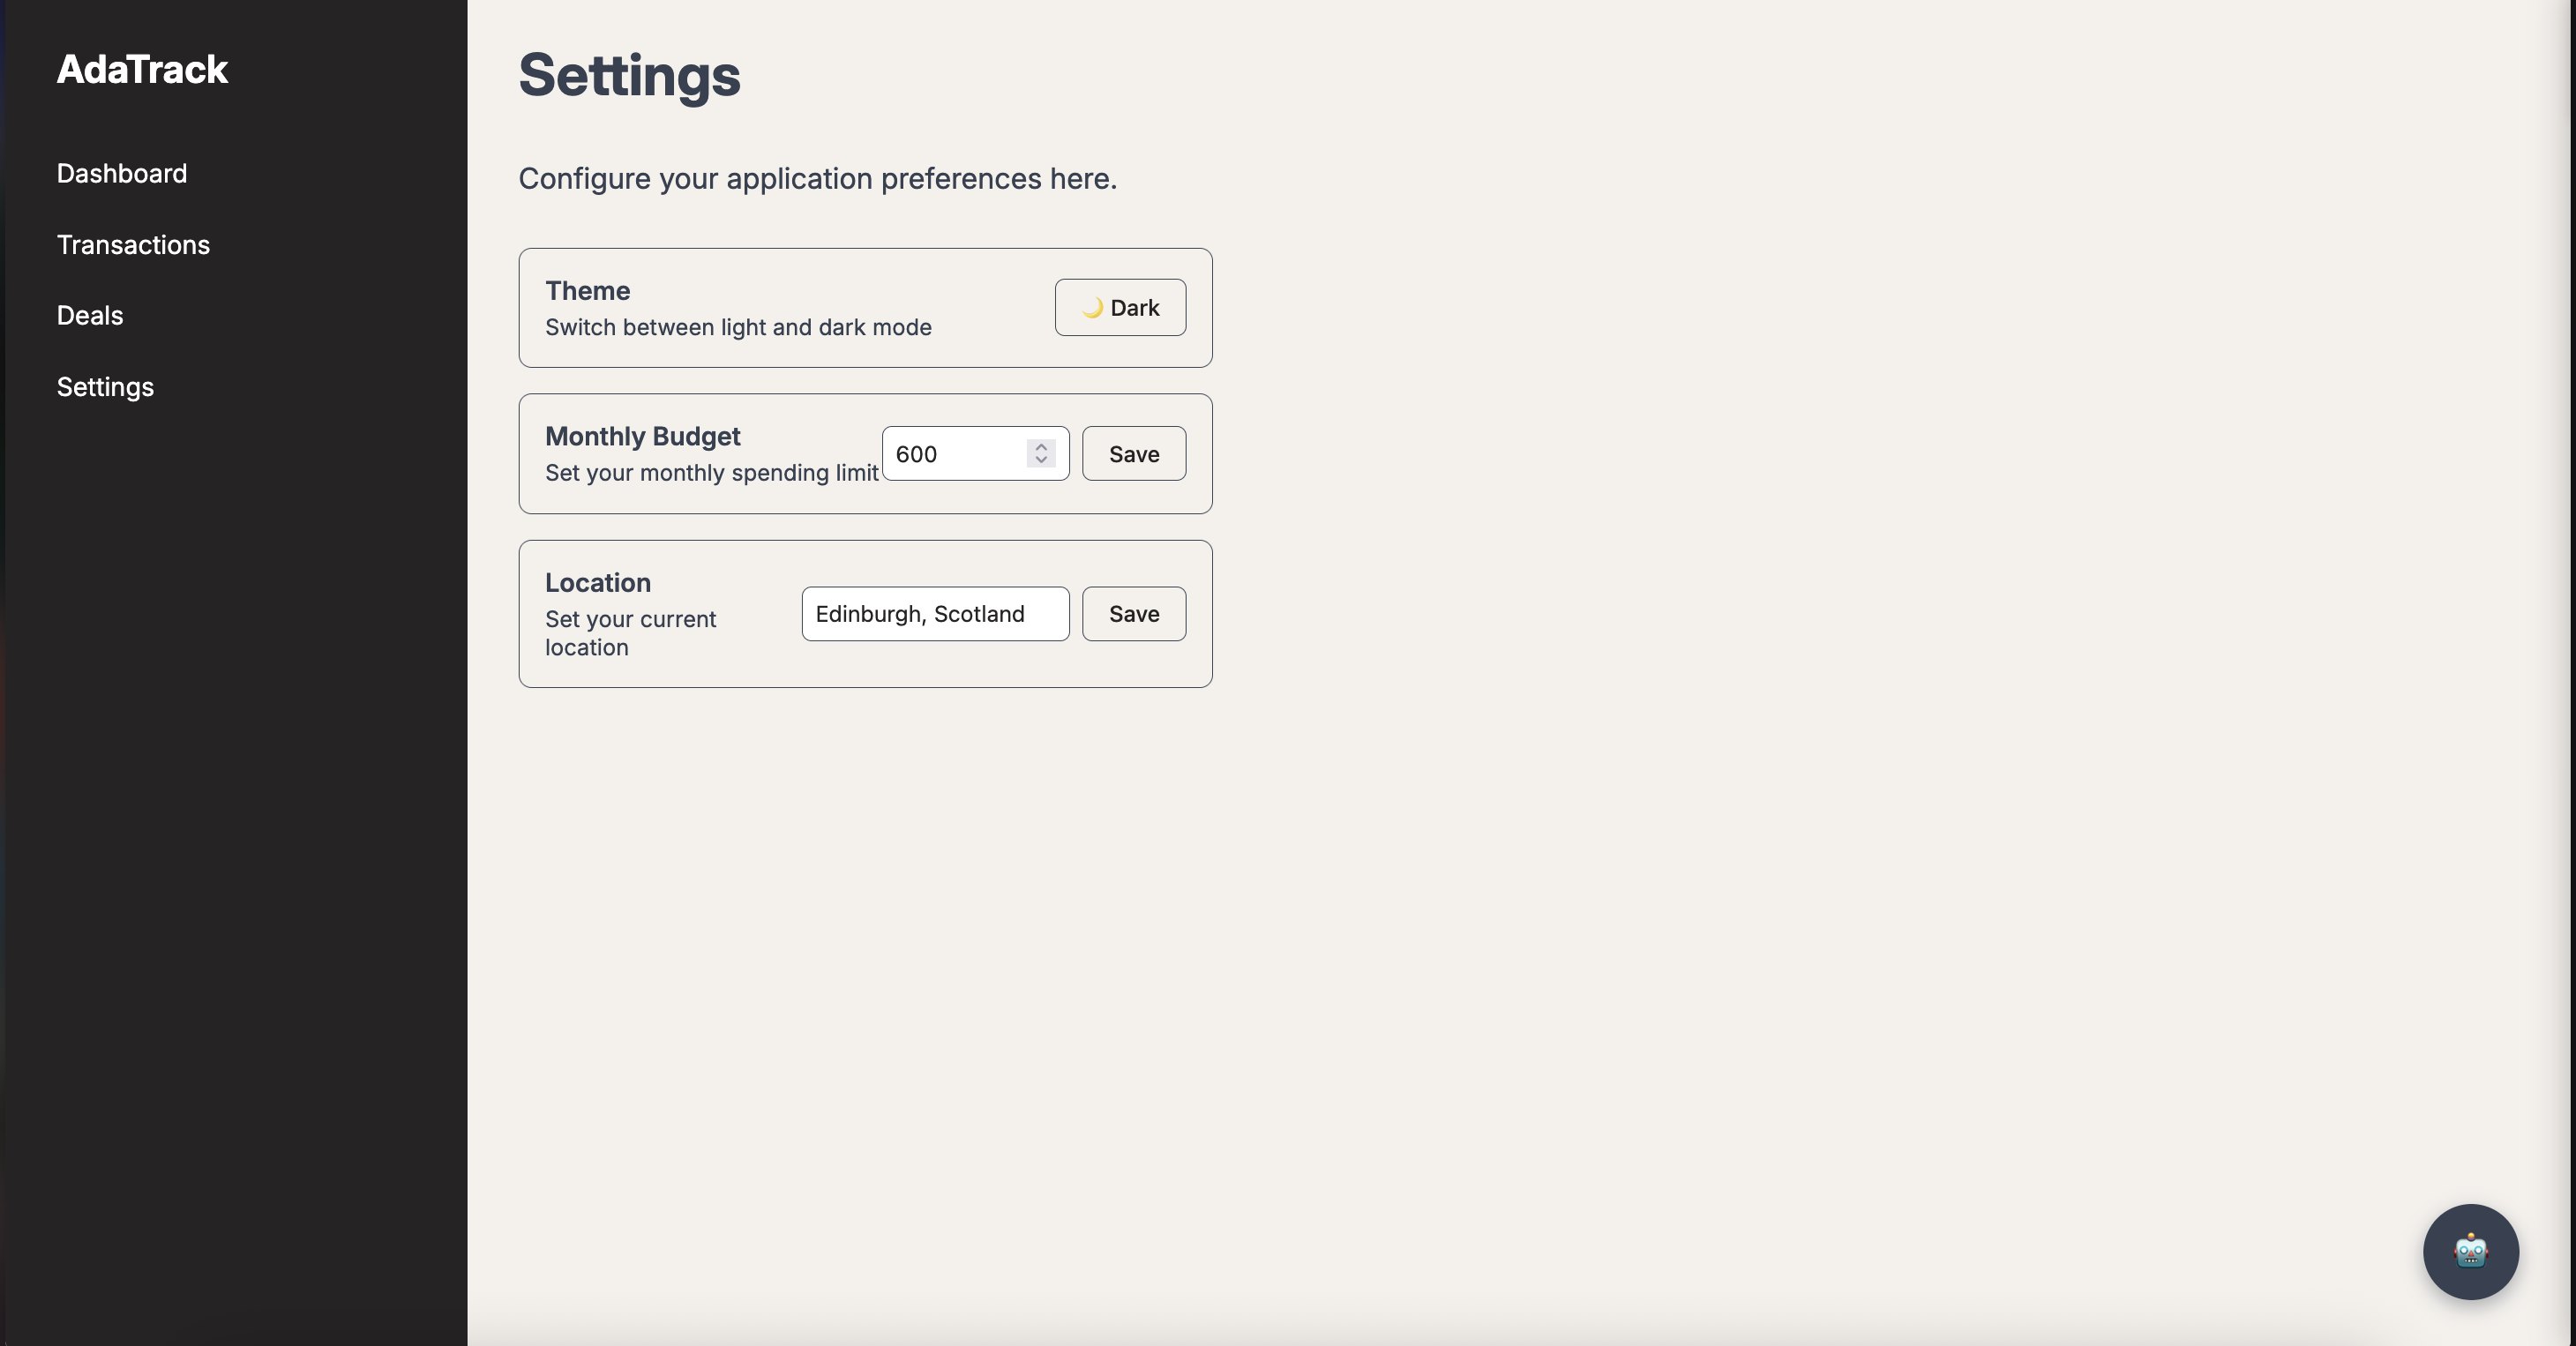Save the monthly budget value
Screen dimensions: 2576x1346
pyautogui.click(x=1133, y=454)
